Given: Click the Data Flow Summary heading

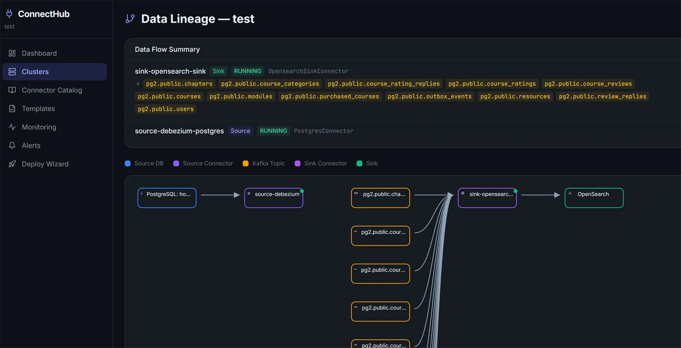Looking at the screenshot, I should click(167, 49).
